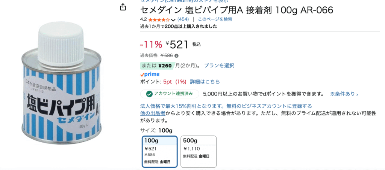385x170 pixels.
Task: Select the 100g size option
Action: (x=159, y=152)
